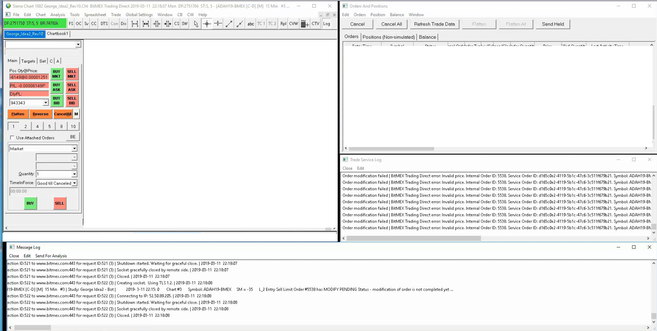Screen dimensions: 657x331
Task: Expand the Market order type dropdown
Action: pyautogui.click(x=74, y=149)
